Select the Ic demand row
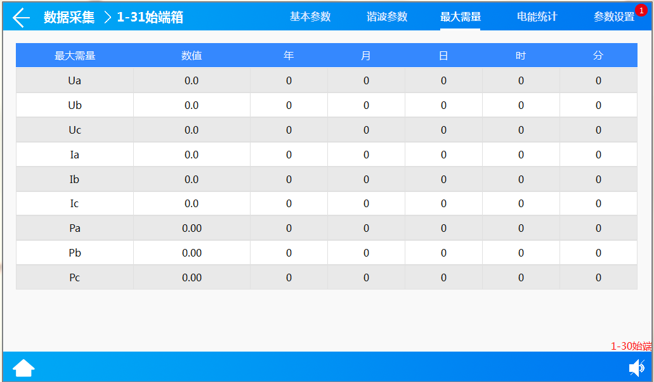Image resolution: width=654 pixels, height=382 pixels. [x=74, y=203]
